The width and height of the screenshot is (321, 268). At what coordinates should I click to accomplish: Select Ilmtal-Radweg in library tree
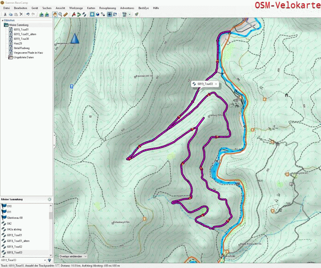point(22,48)
